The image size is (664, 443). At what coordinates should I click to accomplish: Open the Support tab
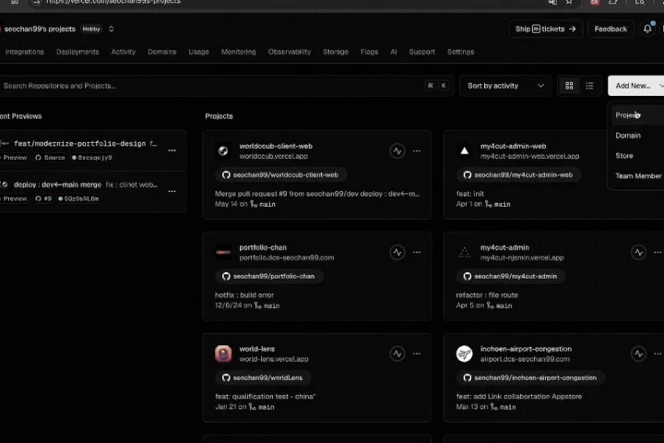pyautogui.click(x=421, y=52)
